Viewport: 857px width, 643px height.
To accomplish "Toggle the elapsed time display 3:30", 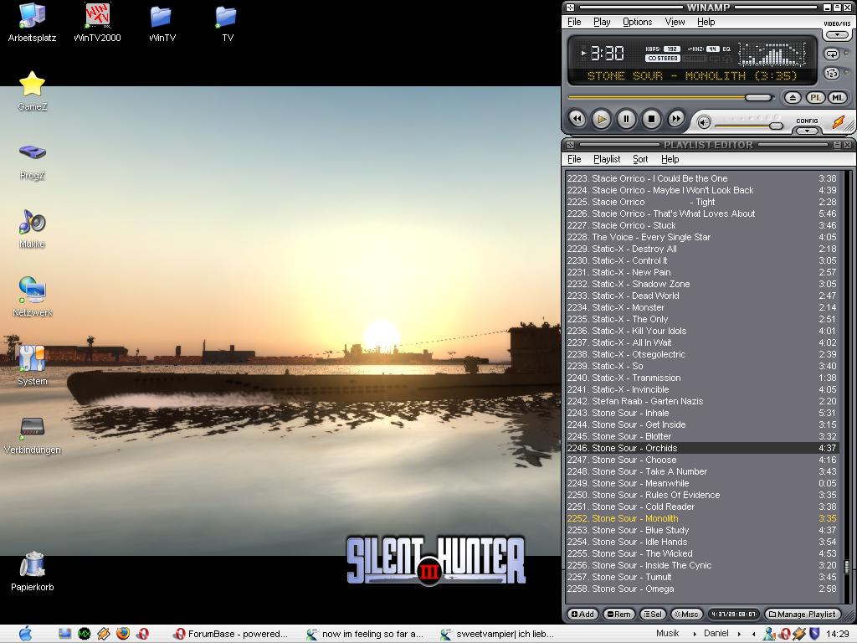I will [x=608, y=53].
